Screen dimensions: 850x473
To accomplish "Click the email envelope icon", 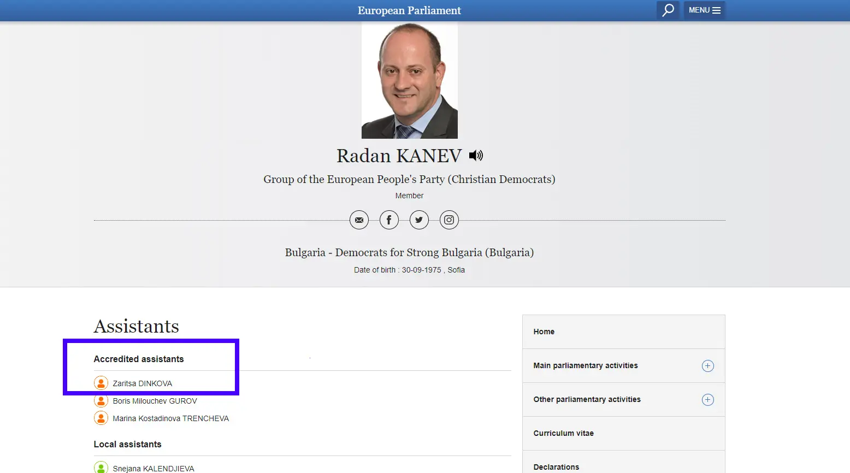I will 359,220.
